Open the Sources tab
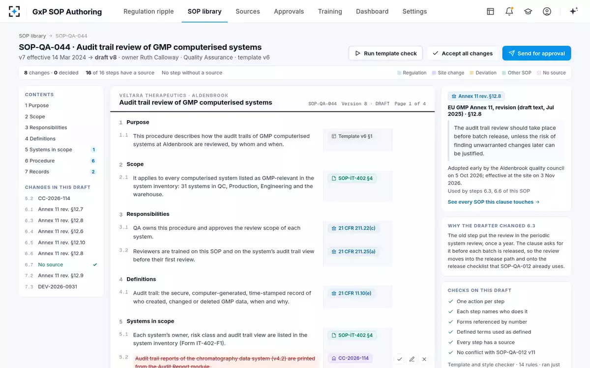 pos(248,11)
